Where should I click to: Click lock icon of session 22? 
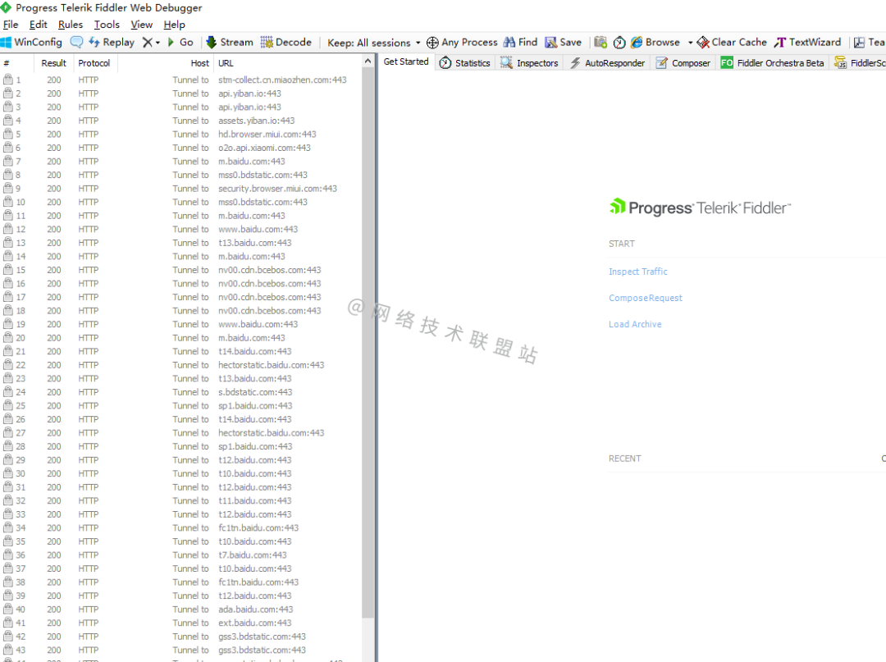8,364
